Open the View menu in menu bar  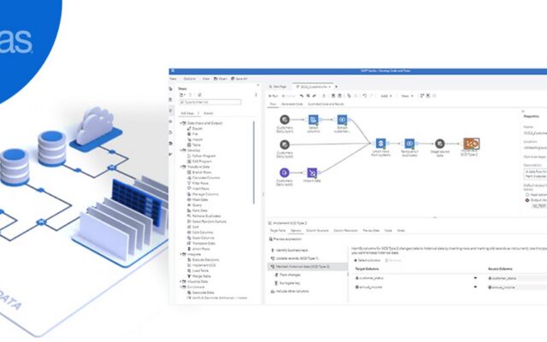click(206, 79)
